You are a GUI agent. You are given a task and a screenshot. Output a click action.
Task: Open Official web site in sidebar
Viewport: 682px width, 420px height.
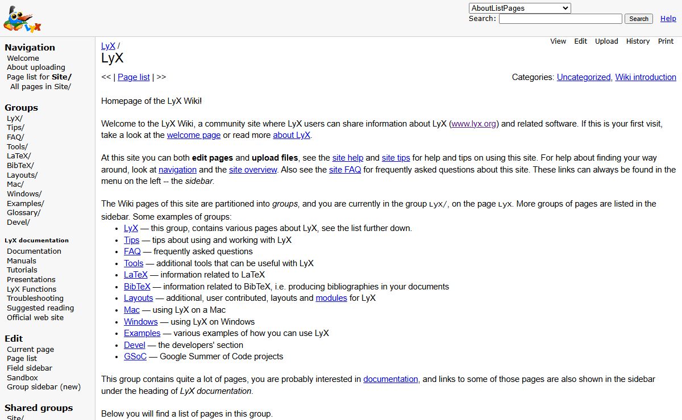(x=35, y=317)
